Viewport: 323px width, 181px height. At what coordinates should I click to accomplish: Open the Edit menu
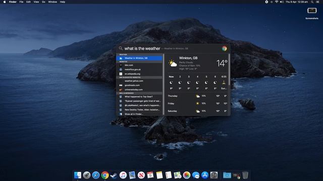click(x=28, y=2)
